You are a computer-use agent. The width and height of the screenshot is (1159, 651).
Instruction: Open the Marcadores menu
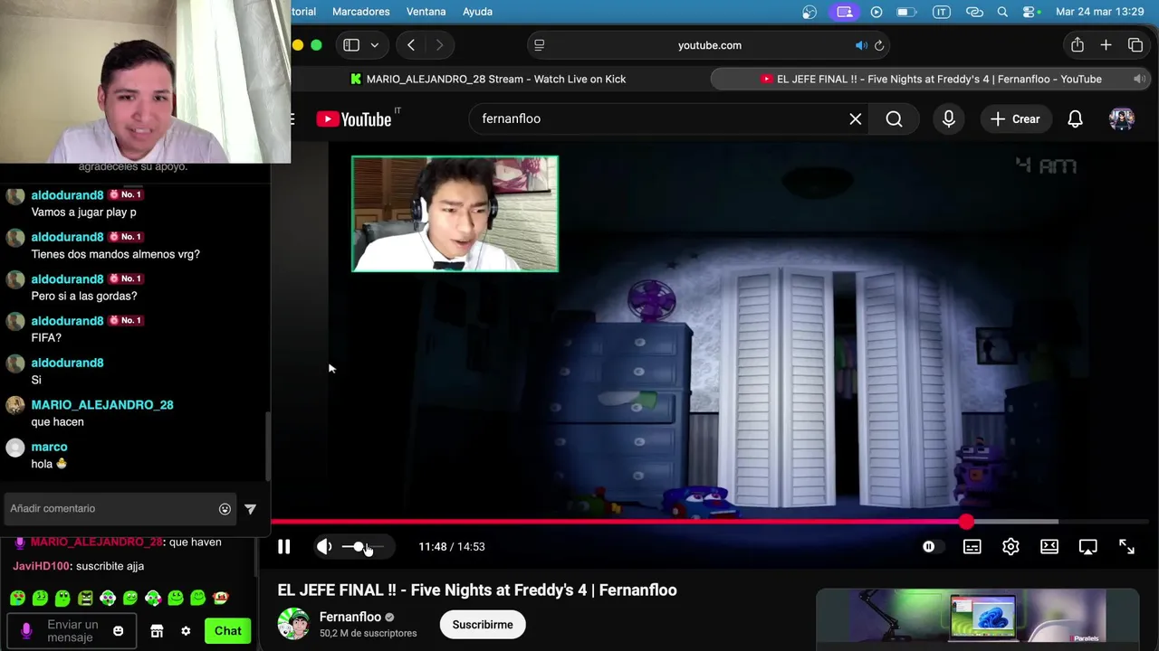(360, 12)
